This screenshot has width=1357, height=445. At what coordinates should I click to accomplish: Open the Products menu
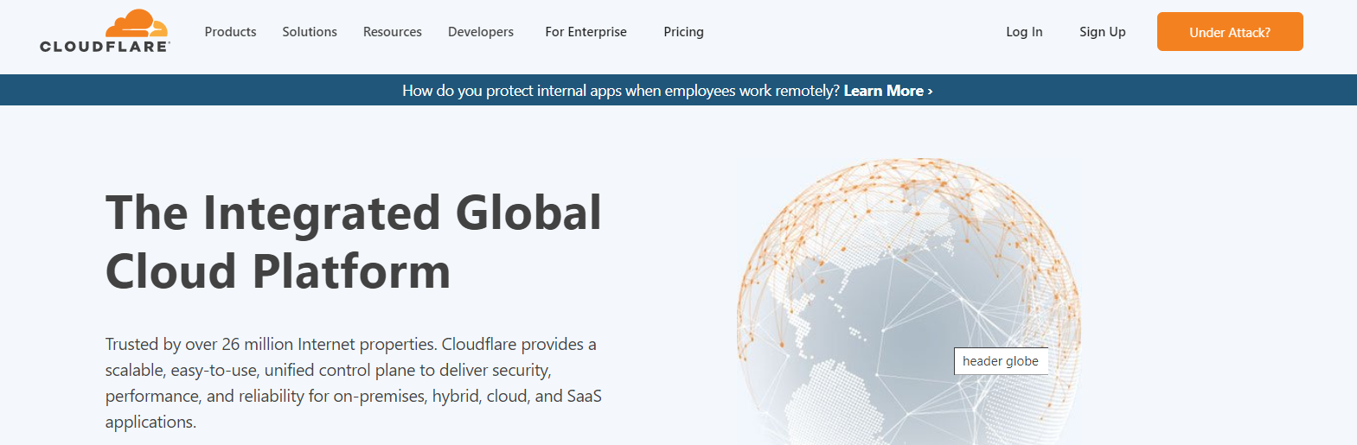tap(230, 32)
